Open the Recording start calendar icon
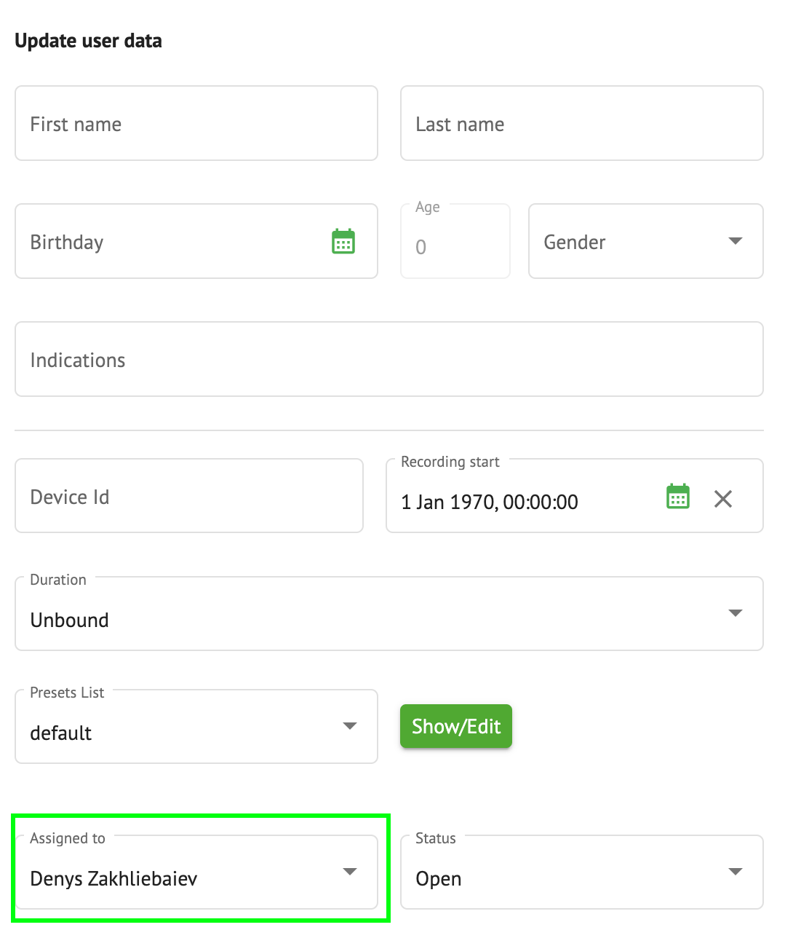This screenshot has height=938, width=793. pos(678,497)
